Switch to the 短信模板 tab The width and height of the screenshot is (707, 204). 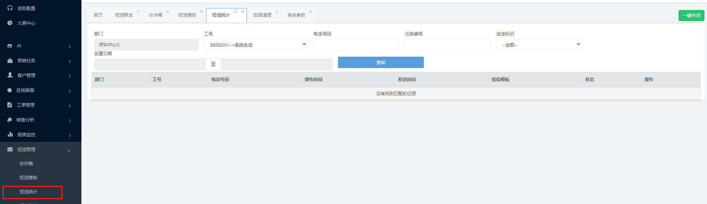click(187, 15)
